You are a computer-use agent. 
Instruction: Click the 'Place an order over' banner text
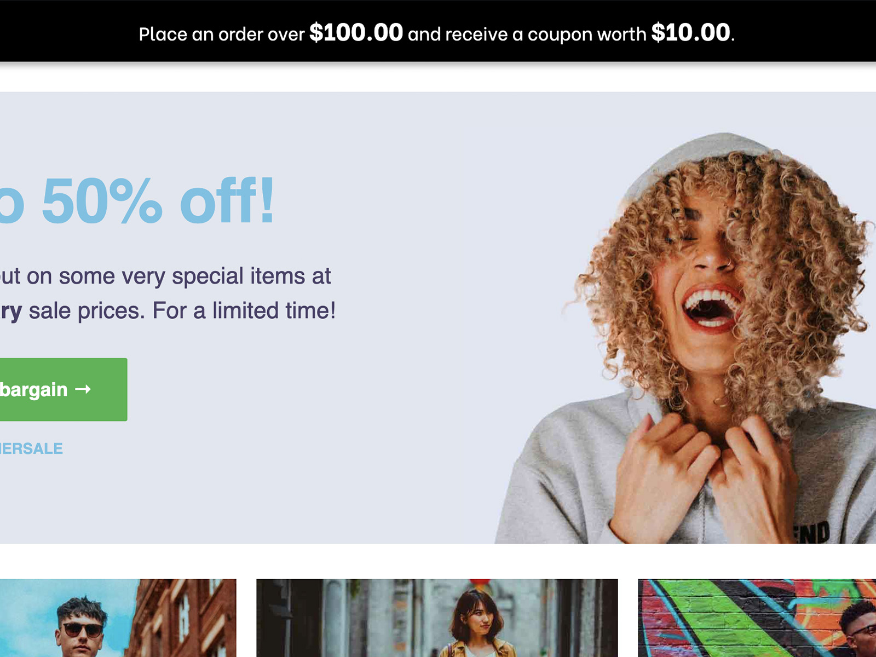(222, 34)
